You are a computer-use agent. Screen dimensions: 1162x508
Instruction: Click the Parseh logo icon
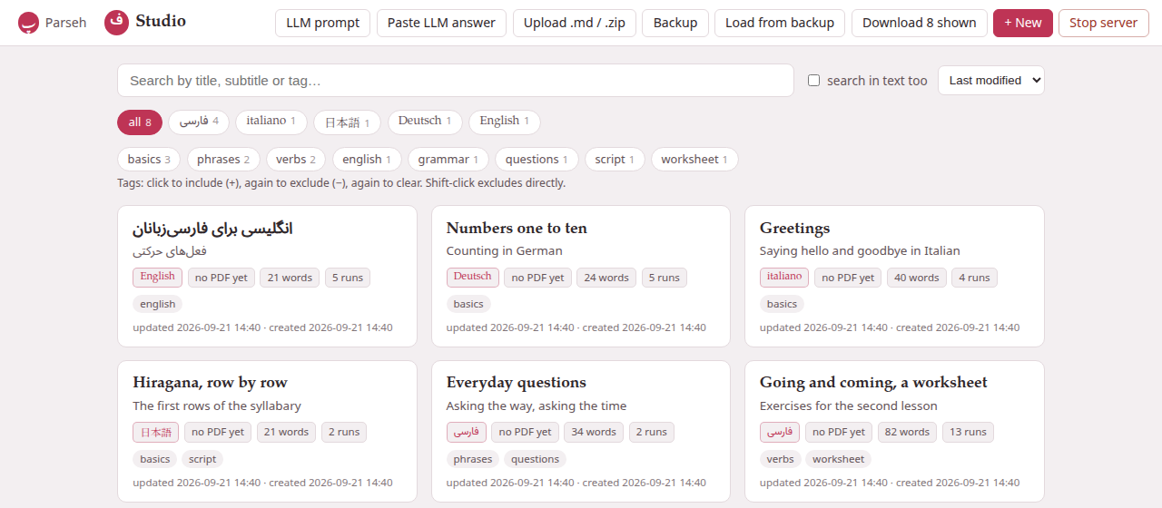click(29, 23)
